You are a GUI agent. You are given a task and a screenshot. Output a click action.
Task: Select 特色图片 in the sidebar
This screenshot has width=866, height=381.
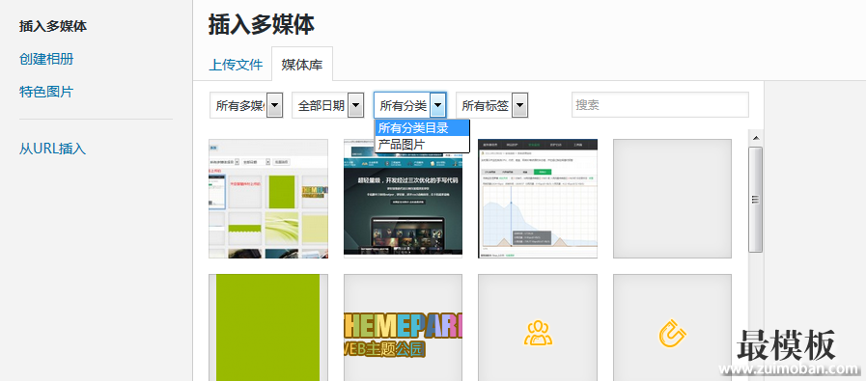coord(46,92)
